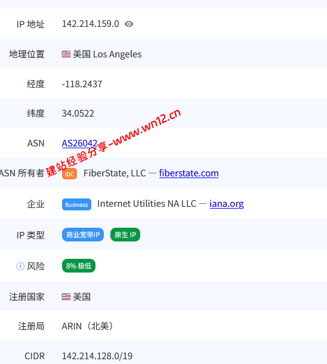Click the ASN 所有者 label
Image resolution: width=327 pixels, height=364 pixels.
coord(22,173)
